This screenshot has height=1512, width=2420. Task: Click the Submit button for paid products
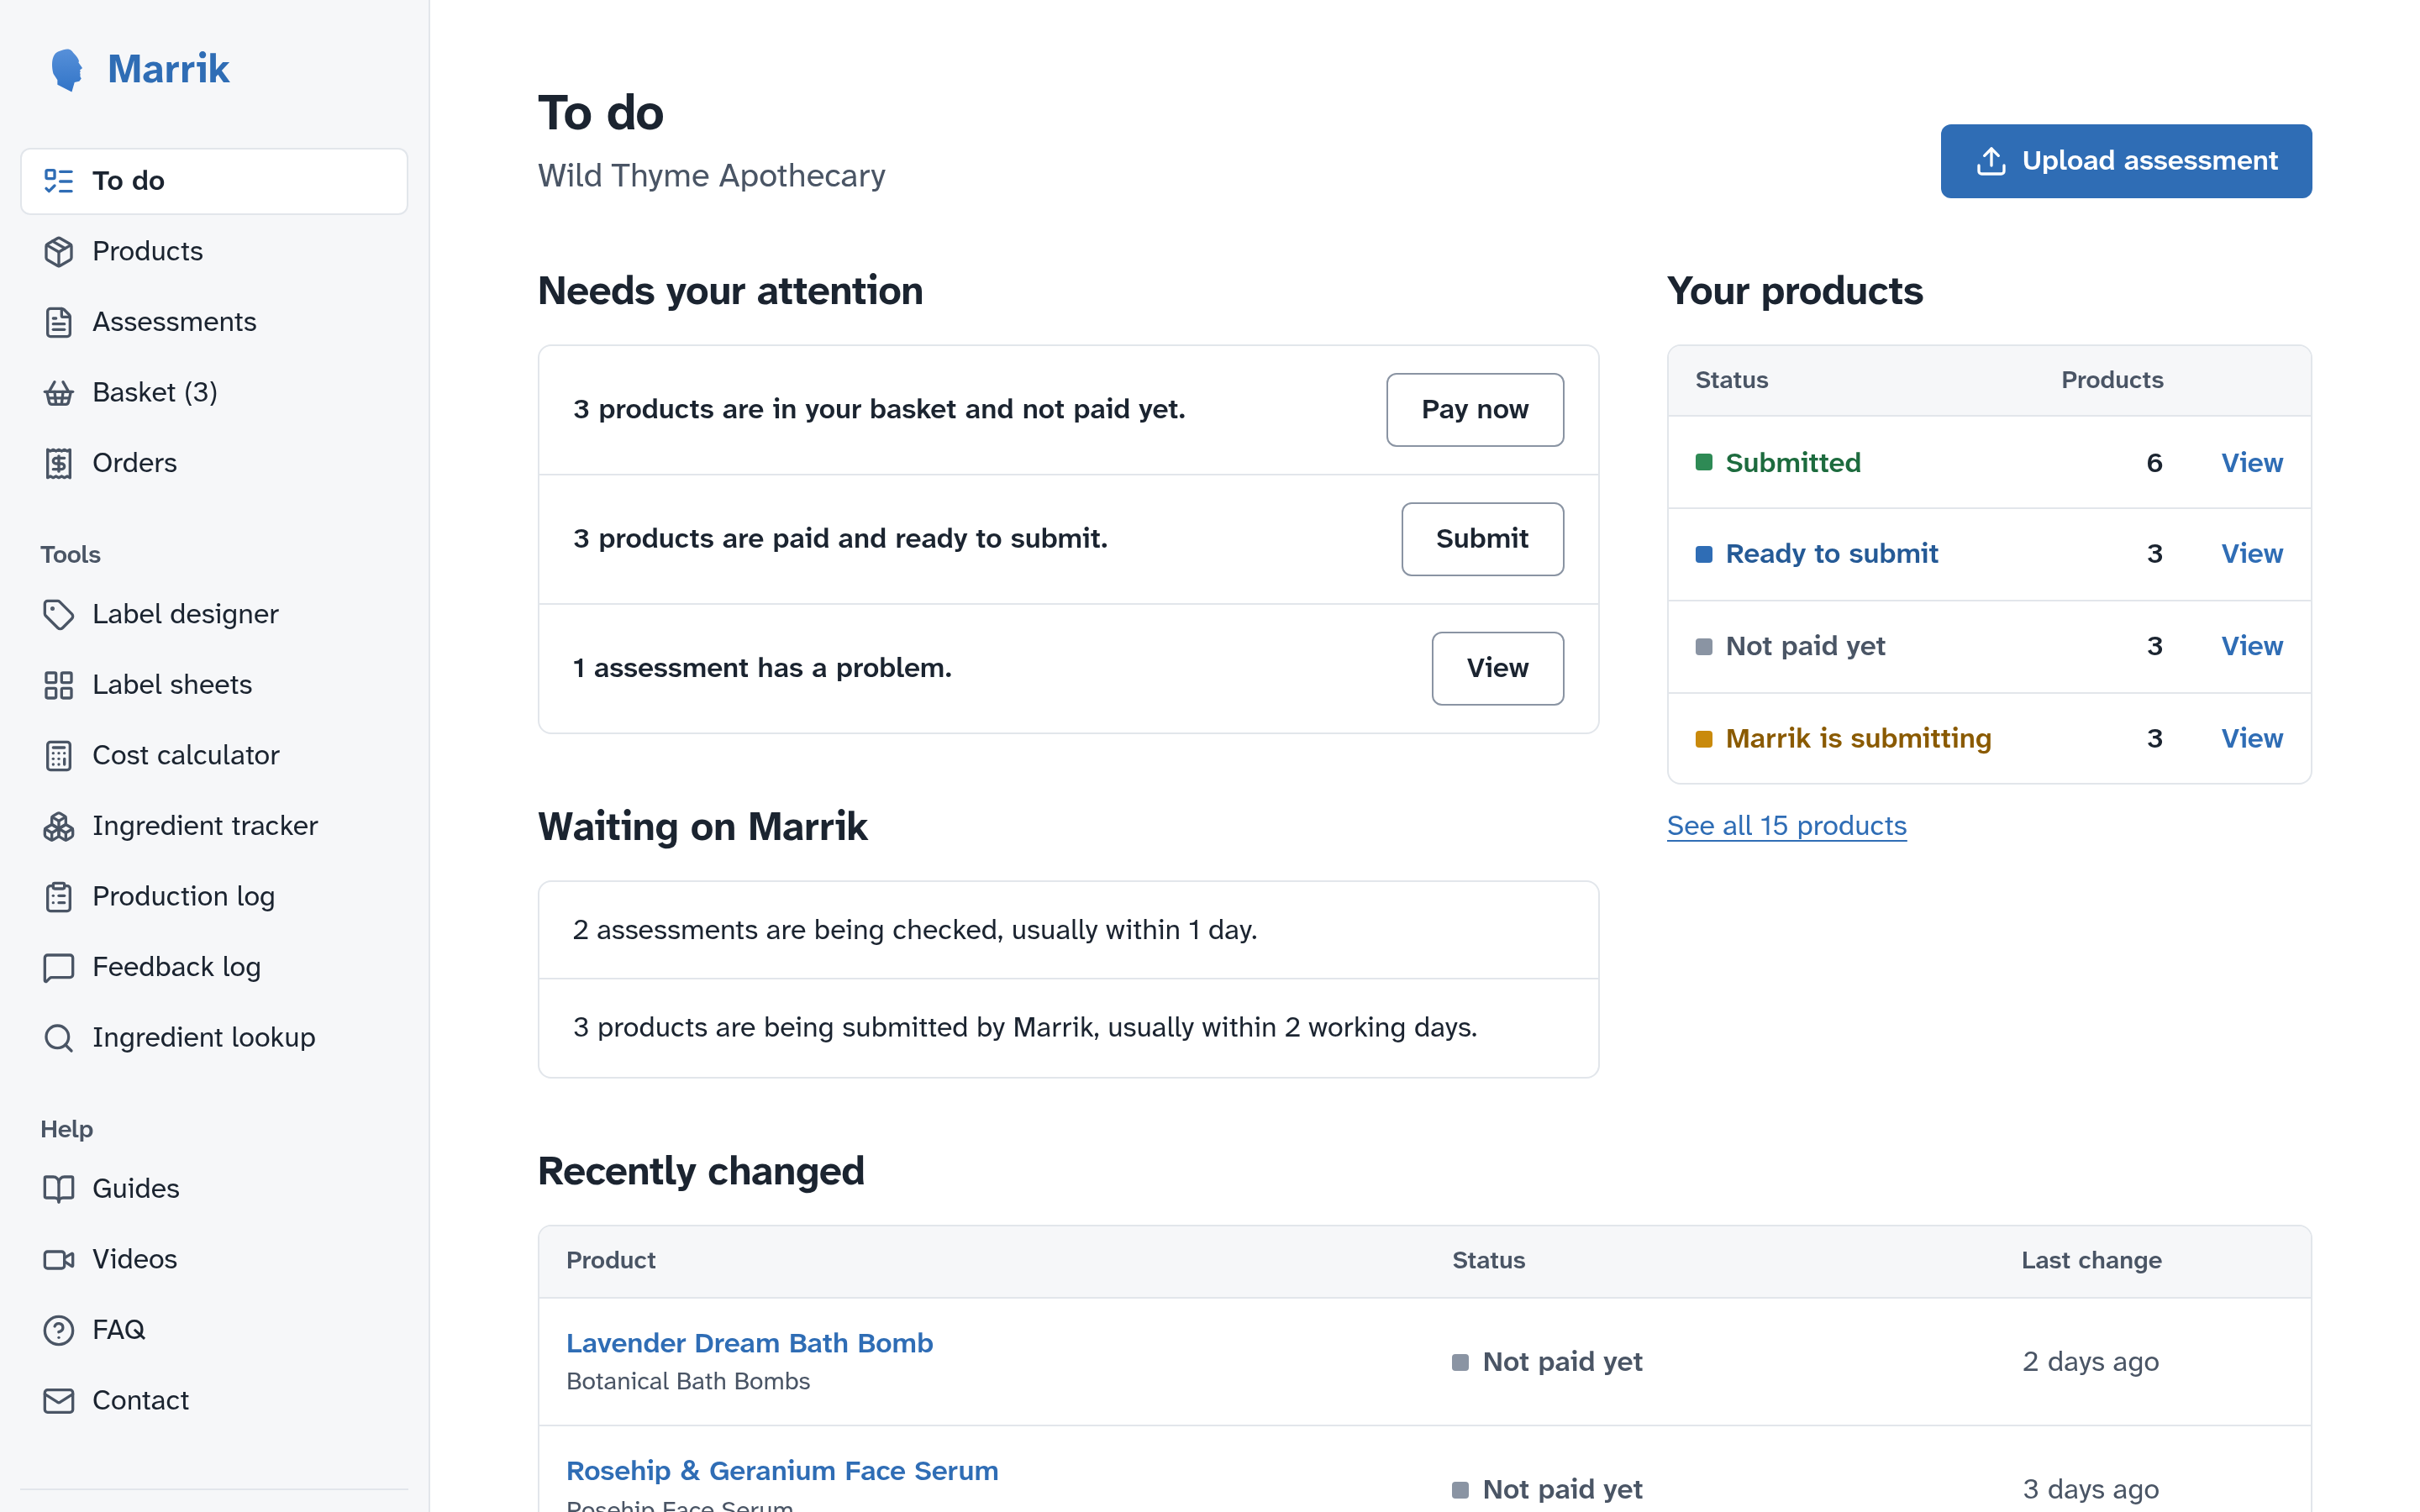tap(1482, 539)
